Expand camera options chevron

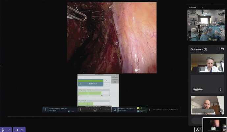pyautogui.click(x=22, y=130)
